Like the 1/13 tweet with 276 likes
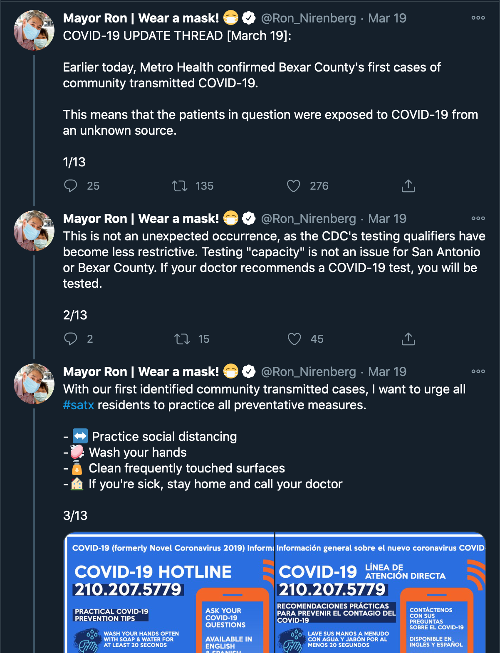500x653 pixels. click(x=294, y=186)
